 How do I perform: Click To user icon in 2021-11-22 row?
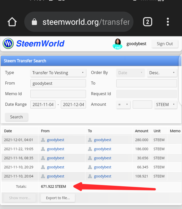pyautogui.click(x=90, y=149)
